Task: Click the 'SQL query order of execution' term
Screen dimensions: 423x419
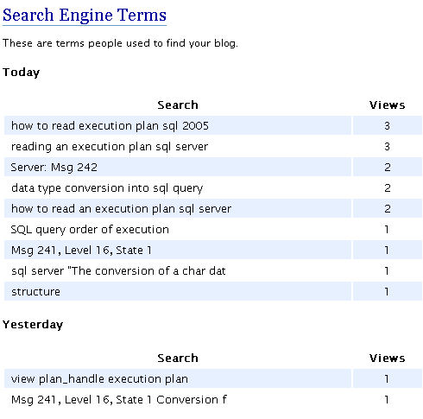Action: click(90, 230)
